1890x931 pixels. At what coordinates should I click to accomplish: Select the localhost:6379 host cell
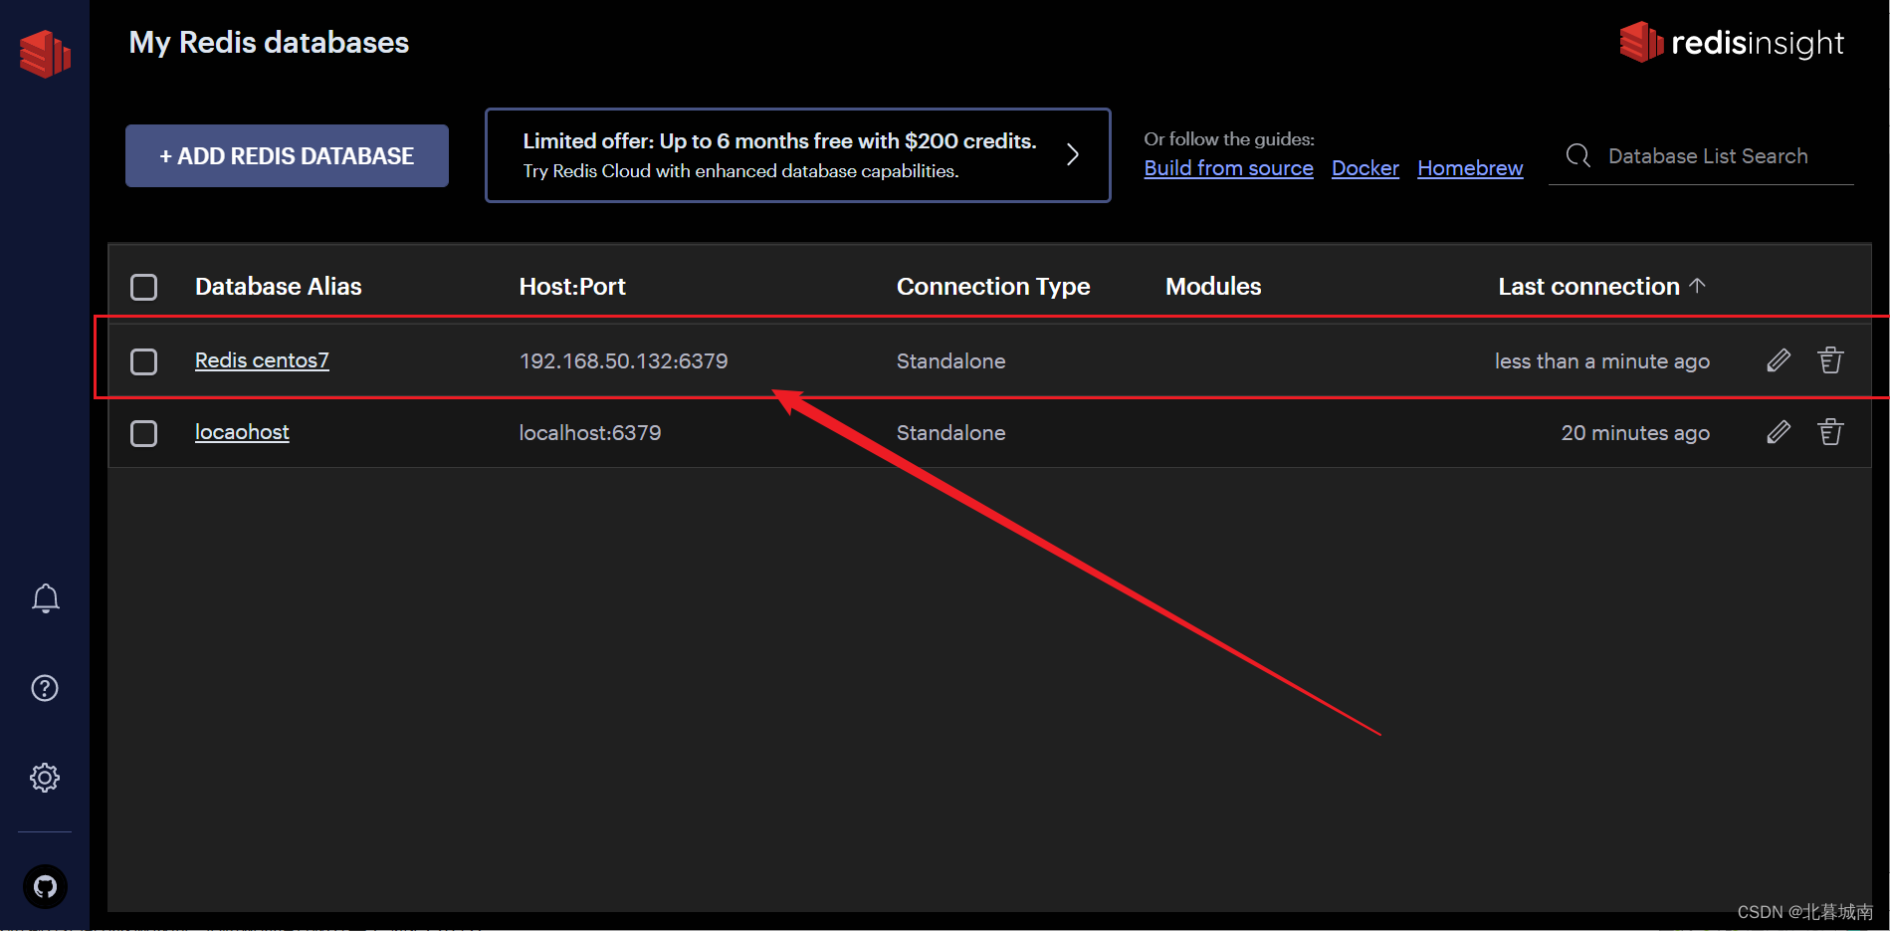589,433
